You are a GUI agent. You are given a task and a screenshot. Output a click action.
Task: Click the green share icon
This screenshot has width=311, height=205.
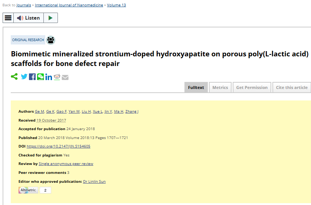click(x=14, y=77)
